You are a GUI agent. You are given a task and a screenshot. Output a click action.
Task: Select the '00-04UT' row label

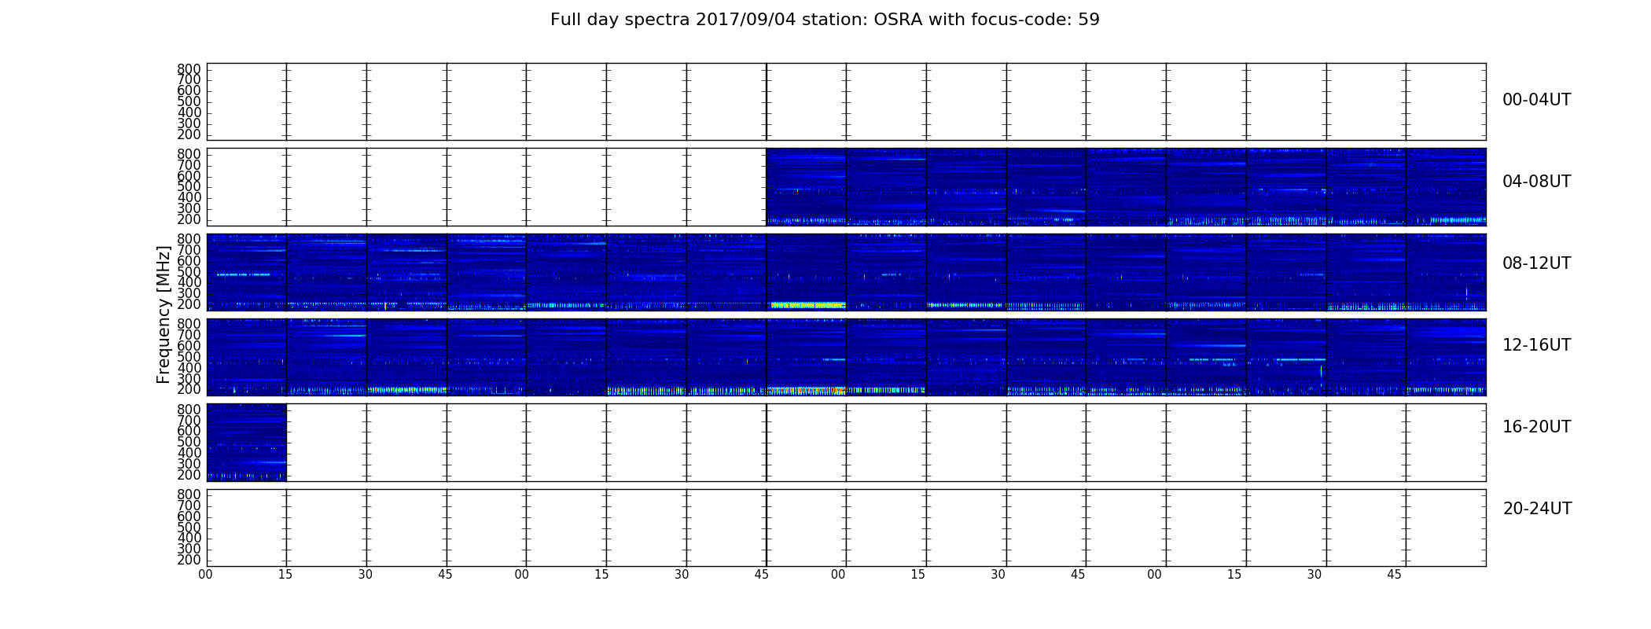[x=1537, y=100]
